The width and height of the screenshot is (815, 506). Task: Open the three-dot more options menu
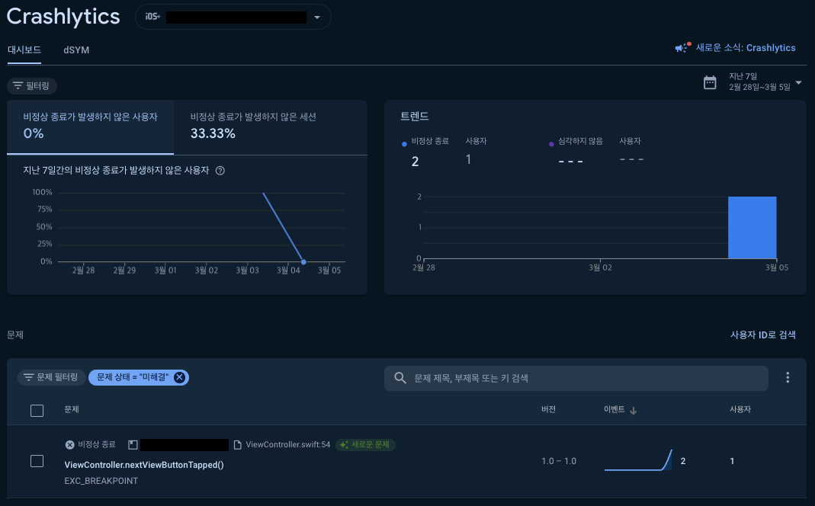pyautogui.click(x=788, y=378)
